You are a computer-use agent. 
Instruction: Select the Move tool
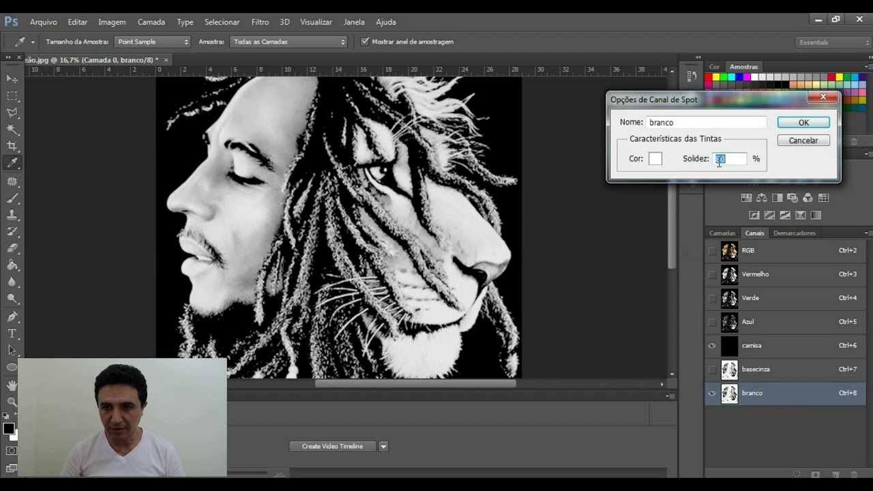click(x=12, y=80)
